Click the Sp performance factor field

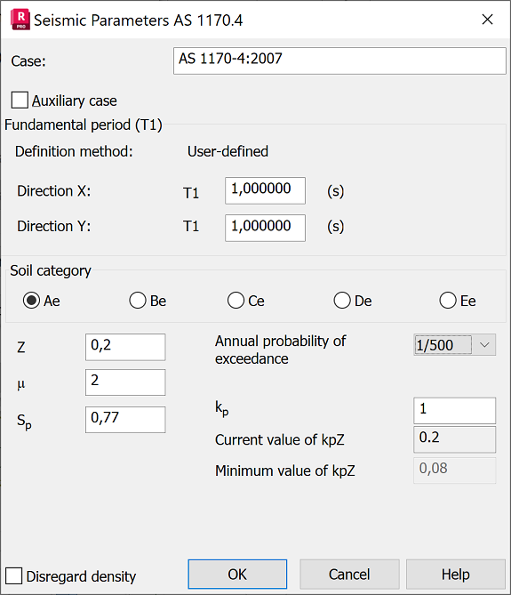[125, 419]
